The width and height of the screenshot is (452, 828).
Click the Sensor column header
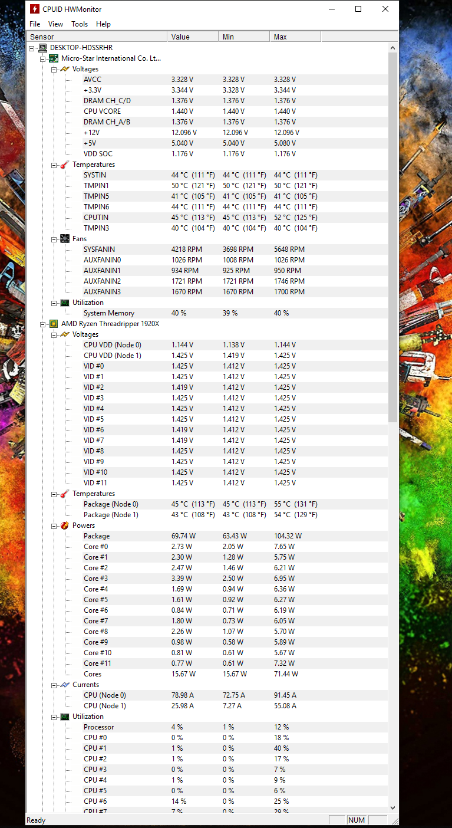(x=97, y=37)
